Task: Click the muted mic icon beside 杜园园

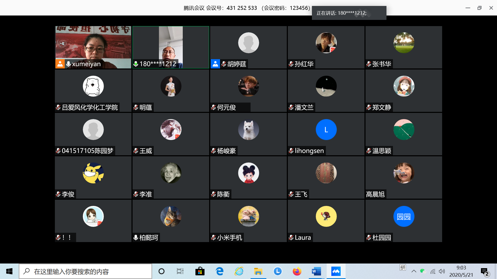Action: click(369, 237)
